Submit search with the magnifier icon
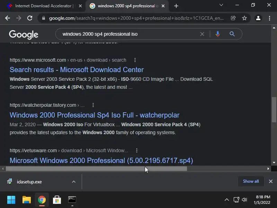 [232, 34]
